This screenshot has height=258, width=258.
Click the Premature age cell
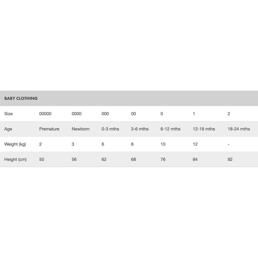[49, 129]
